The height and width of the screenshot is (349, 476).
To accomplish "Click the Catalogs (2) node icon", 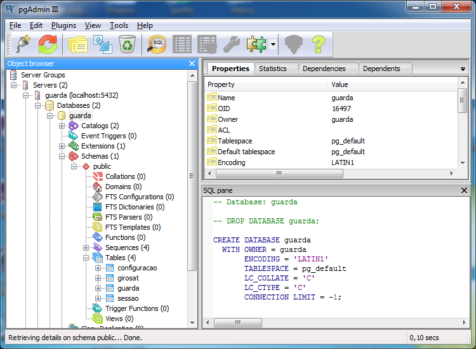I will coord(74,126).
